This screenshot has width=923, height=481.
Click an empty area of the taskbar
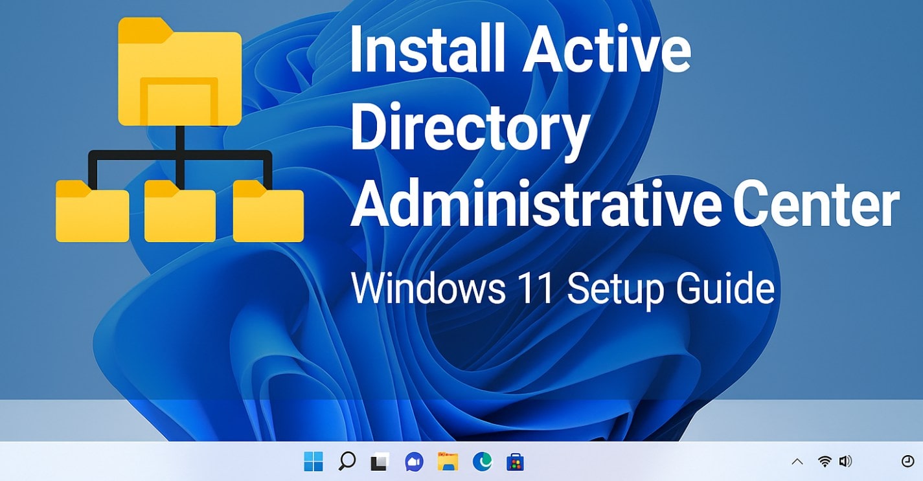(648, 462)
